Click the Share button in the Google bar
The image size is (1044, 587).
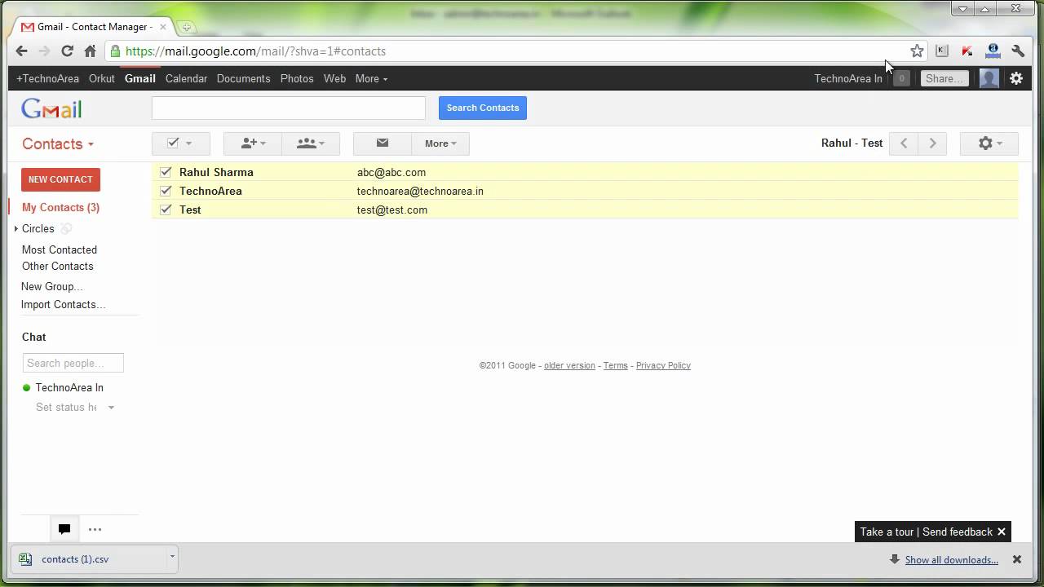(x=945, y=78)
